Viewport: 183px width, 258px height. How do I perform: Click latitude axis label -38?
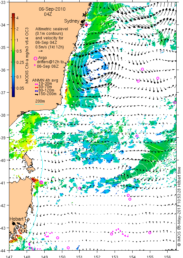coord(3,115)
